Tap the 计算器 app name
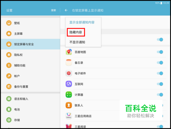Screen dimensions: 171x129 click(79, 95)
